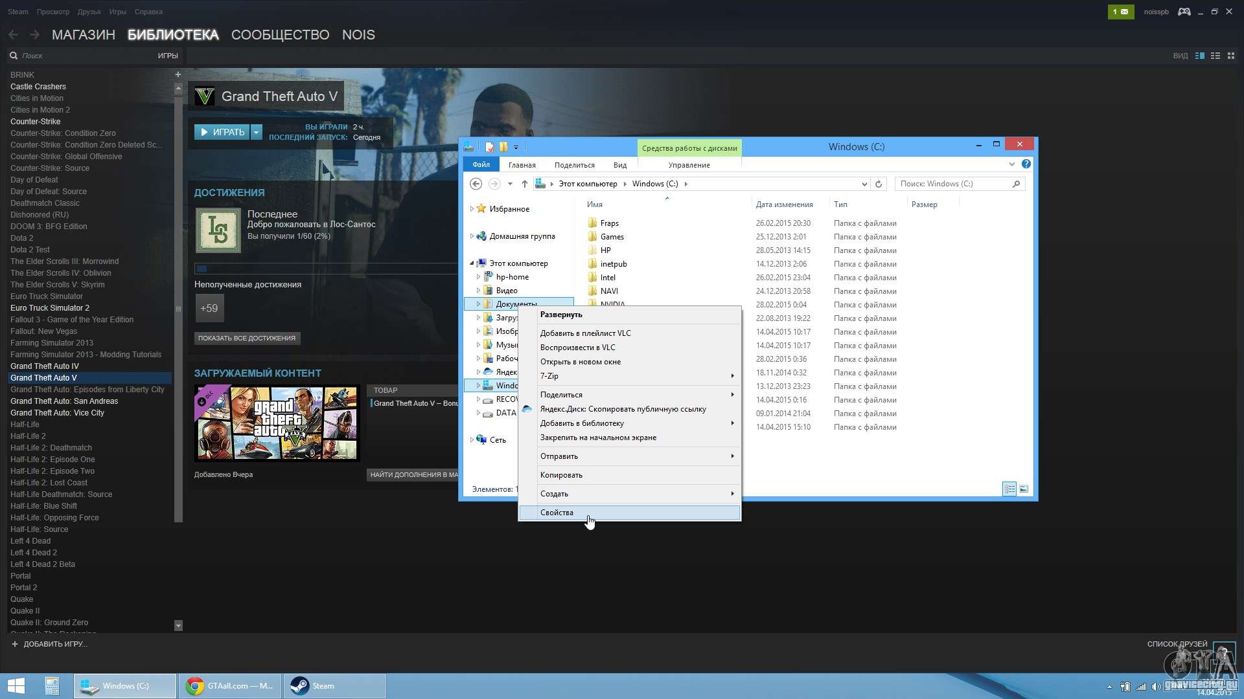
Task: Go up one level in Explorer
Action: [525, 184]
